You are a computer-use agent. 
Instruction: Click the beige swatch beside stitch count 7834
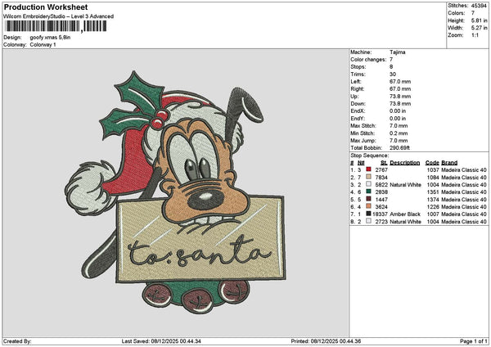coord(368,177)
